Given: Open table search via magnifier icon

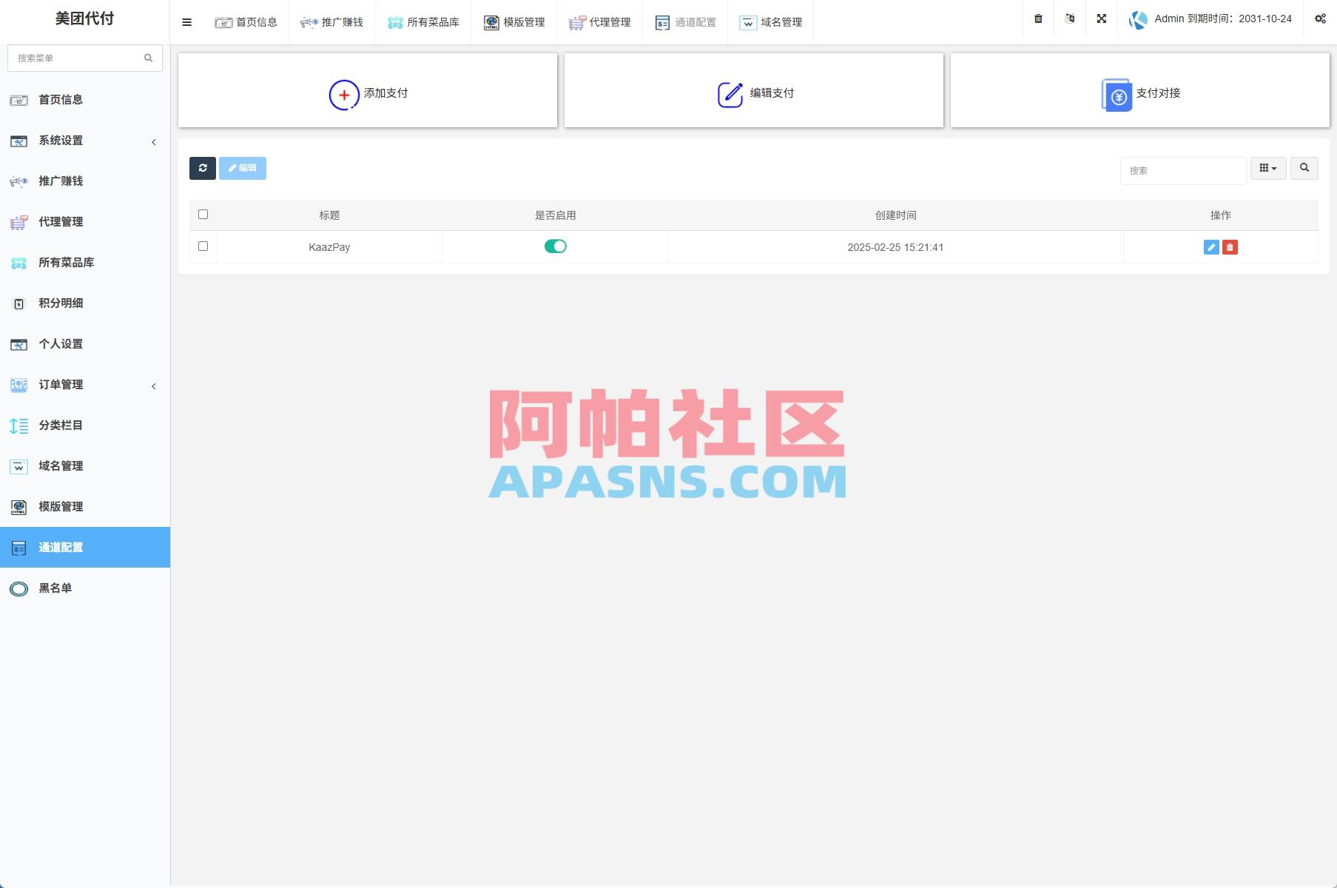Looking at the screenshot, I should [1304, 168].
